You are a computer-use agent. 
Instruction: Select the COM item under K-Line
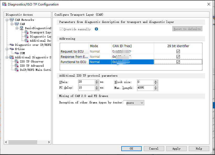point(23,53)
